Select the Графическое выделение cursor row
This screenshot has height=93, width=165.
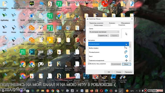click(109, 60)
